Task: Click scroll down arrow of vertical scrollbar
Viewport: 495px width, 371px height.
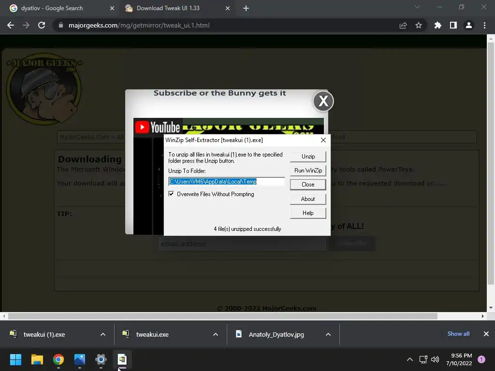Action: point(491,308)
